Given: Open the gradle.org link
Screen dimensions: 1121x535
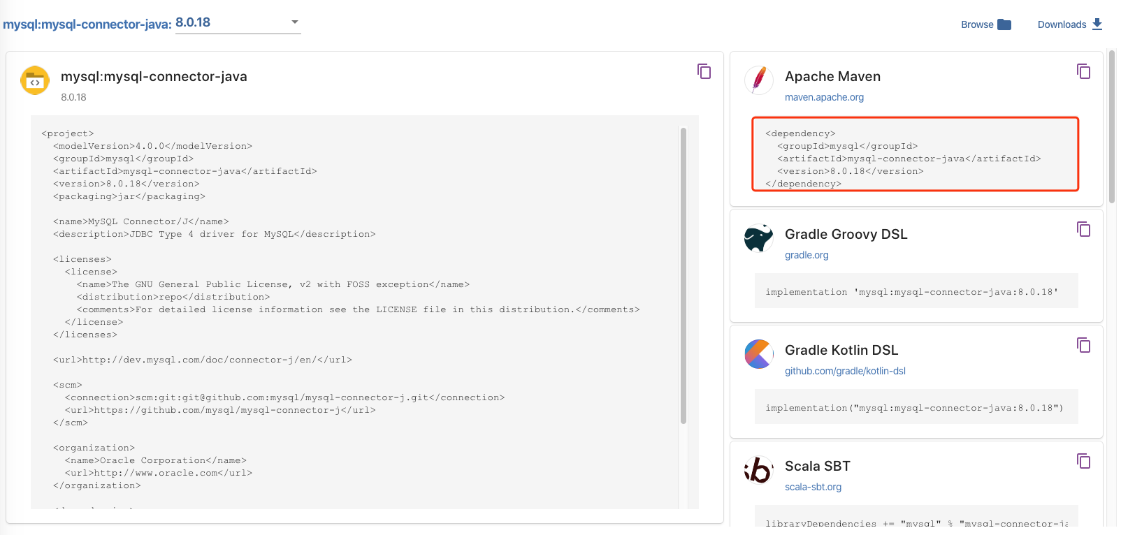Looking at the screenshot, I should pyautogui.click(x=807, y=255).
